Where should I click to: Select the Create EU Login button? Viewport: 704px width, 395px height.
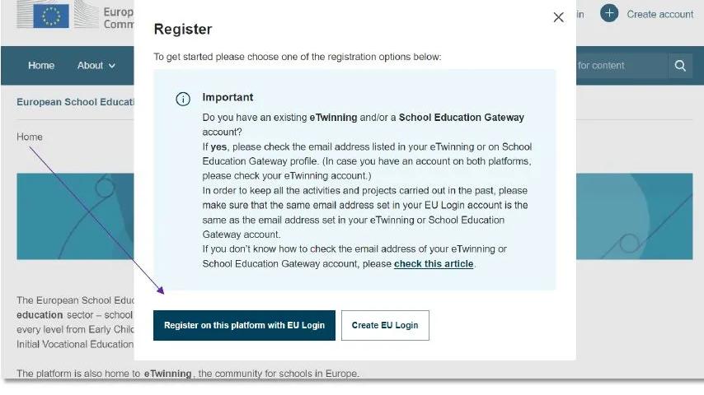385,325
